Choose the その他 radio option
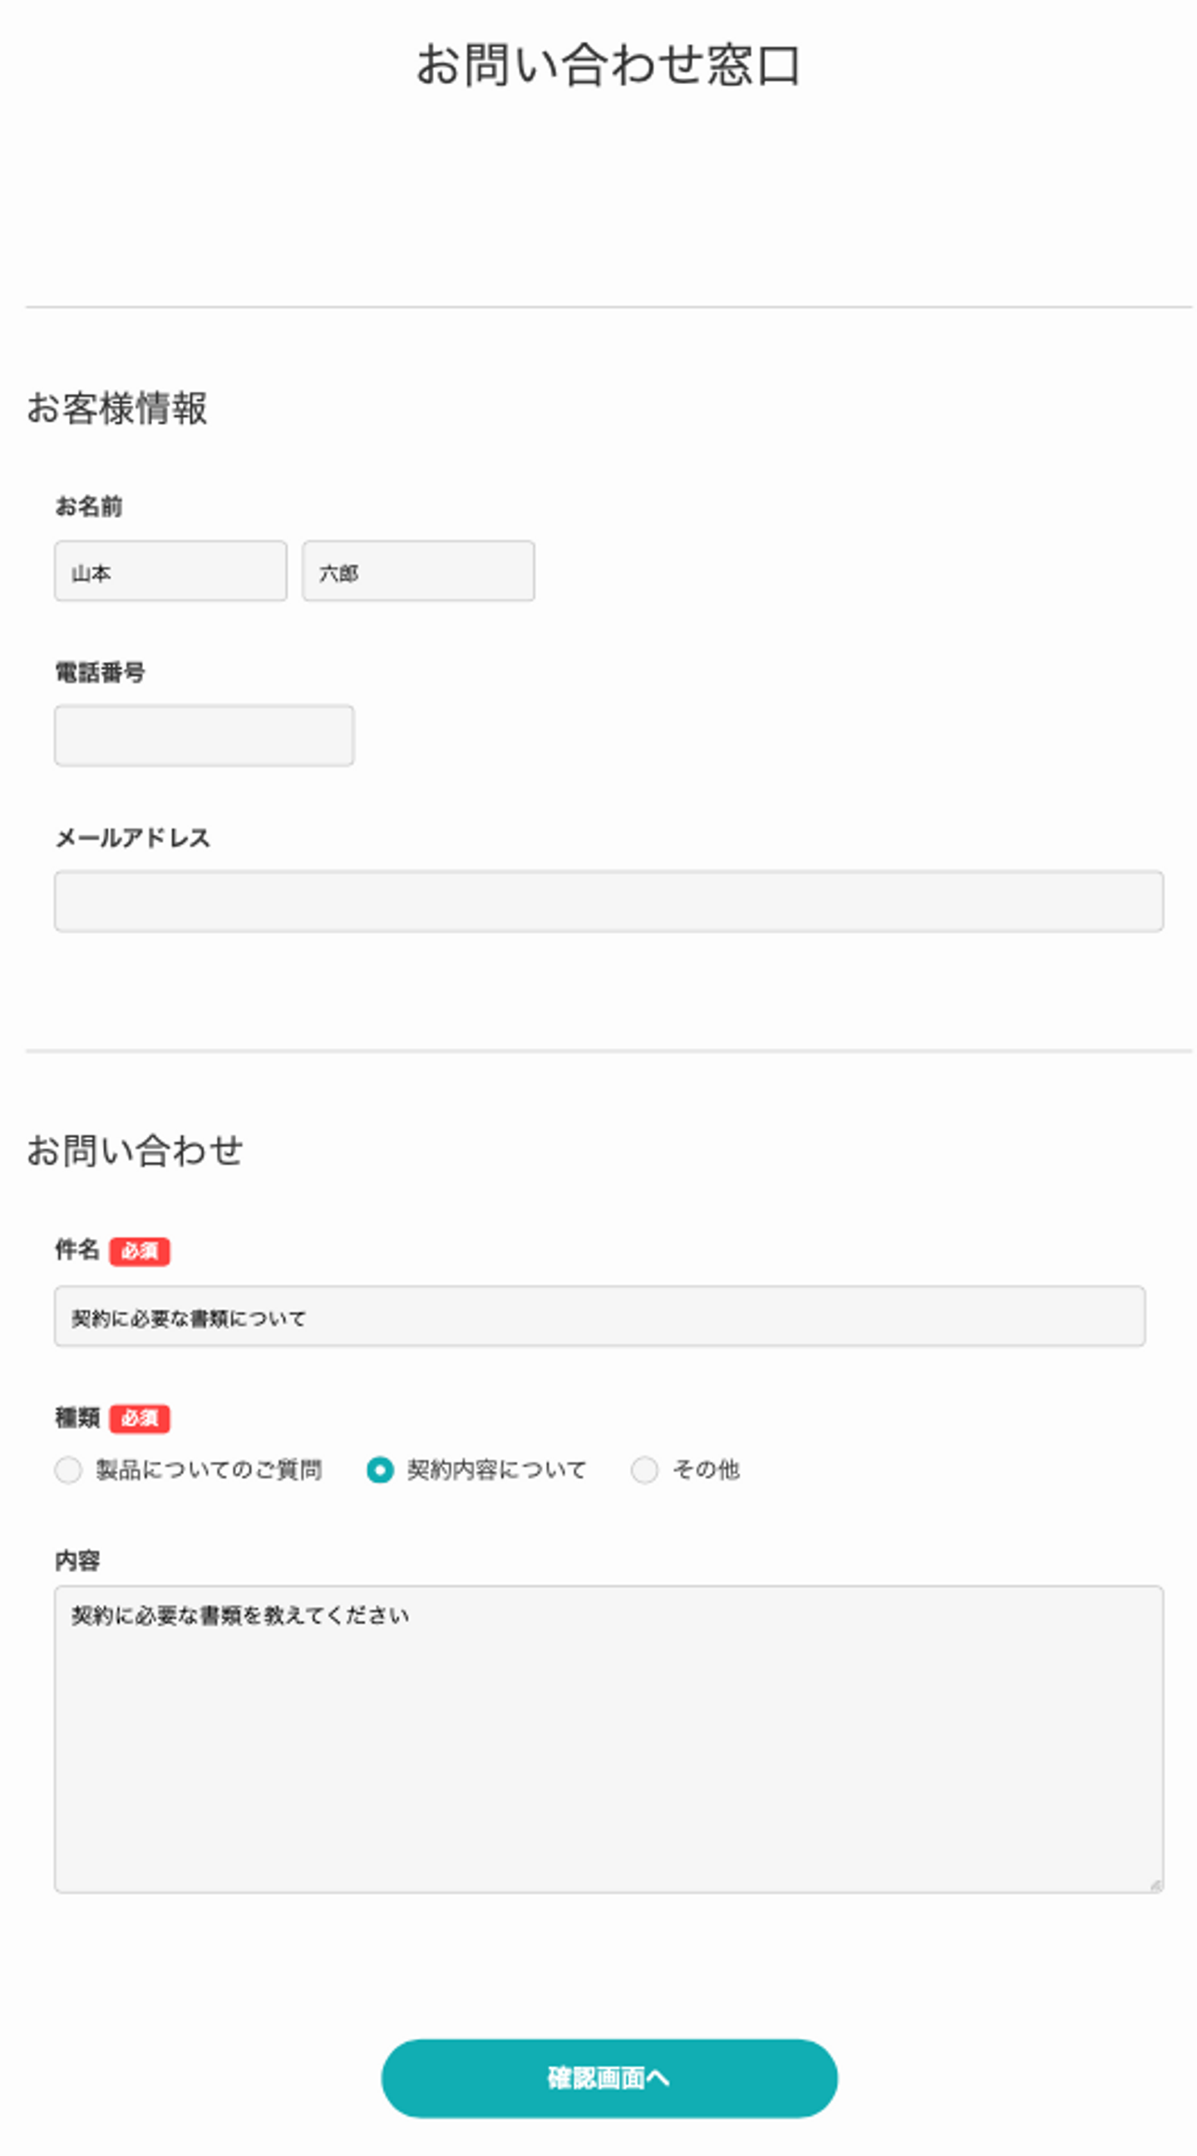This screenshot has width=1197, height=2156. coord(644,1469)
